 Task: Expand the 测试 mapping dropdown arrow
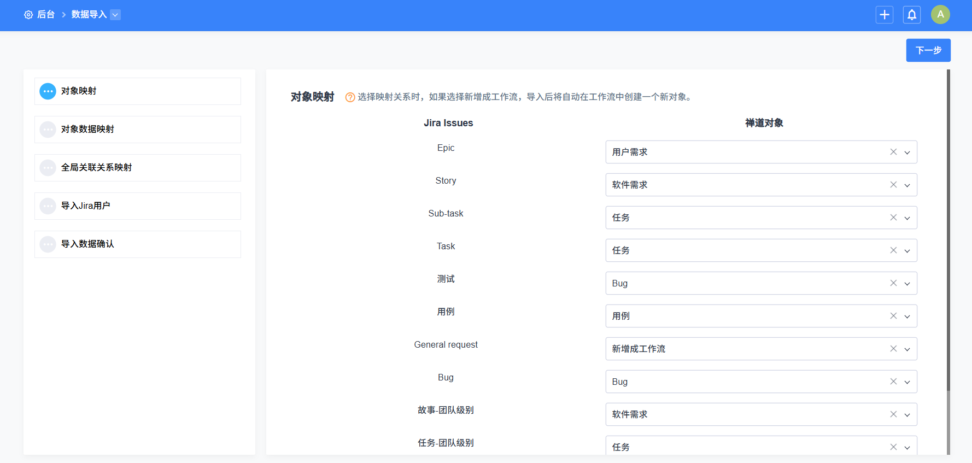pyautogui.click(x=907, y=284)
